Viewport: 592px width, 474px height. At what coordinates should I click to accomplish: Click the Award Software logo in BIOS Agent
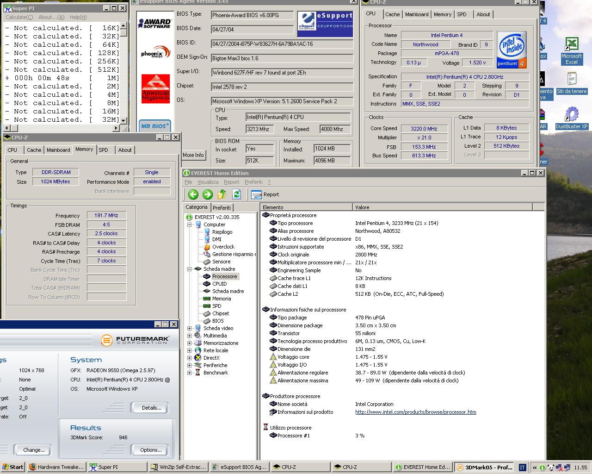[x=156, y=23]
